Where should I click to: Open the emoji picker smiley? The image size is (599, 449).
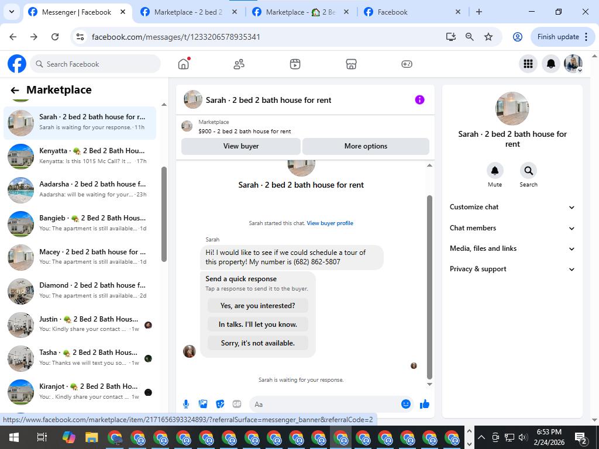click(406, 404)
